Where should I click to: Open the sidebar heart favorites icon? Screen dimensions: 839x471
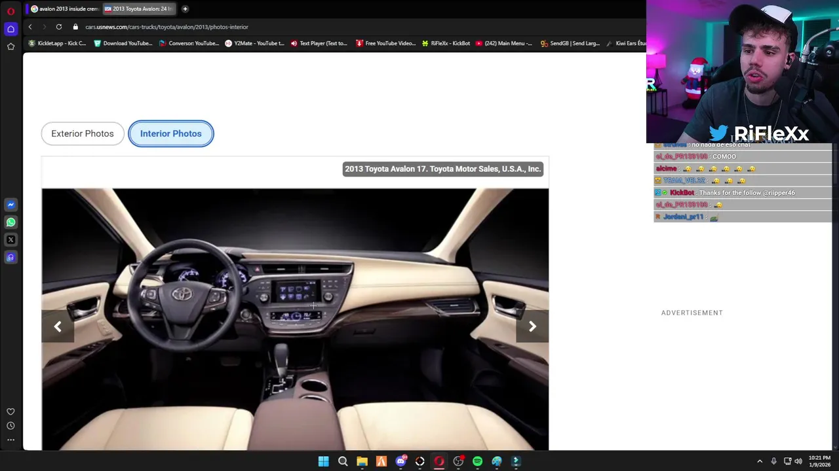pyautogui.click(x=10, y=411)
